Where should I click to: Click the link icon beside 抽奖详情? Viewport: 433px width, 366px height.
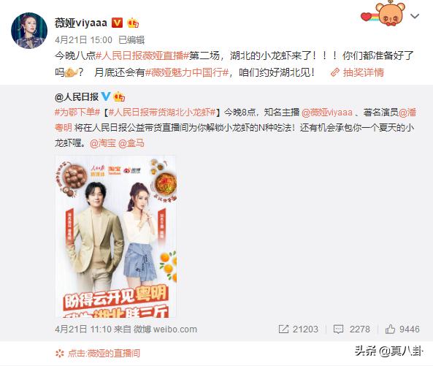click(335, 72)
